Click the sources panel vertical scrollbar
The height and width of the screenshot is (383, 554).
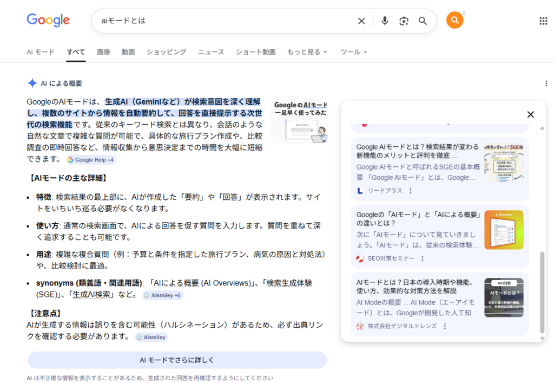542,293
